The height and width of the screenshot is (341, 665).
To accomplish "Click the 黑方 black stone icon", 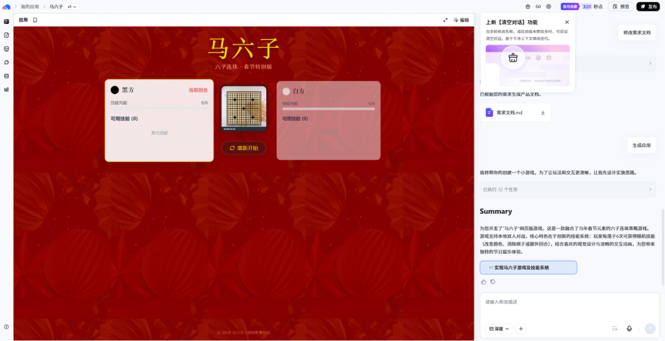I will [115, 90].
